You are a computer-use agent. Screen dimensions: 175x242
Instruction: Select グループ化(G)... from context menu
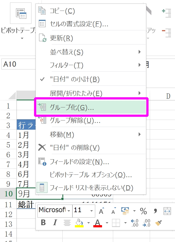pyautogui.click(x=72, y=107)
